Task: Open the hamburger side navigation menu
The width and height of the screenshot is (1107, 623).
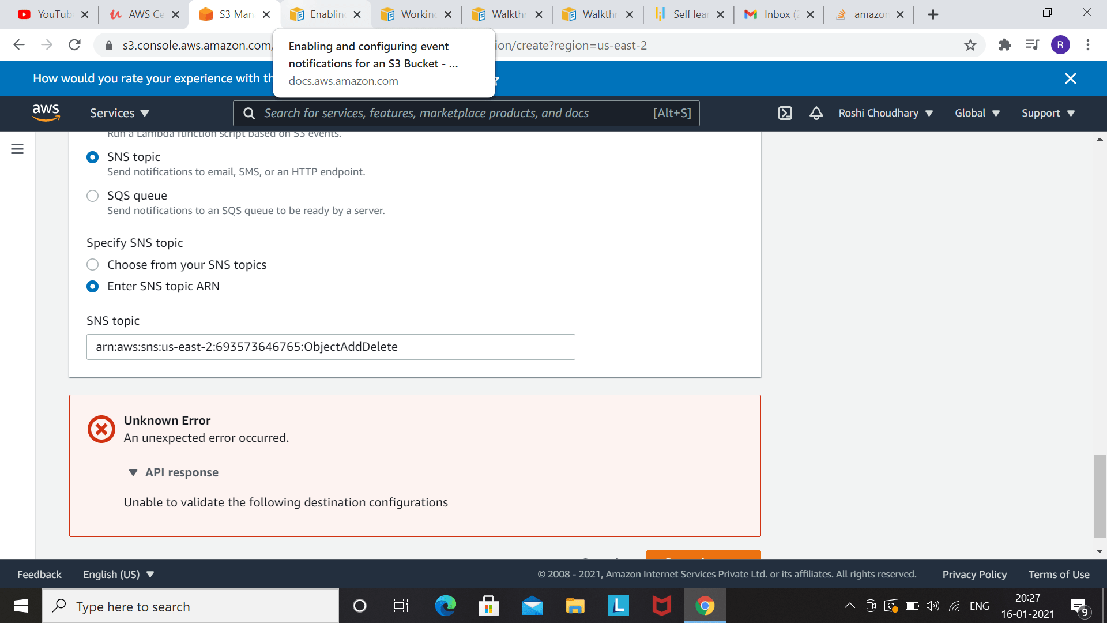Action: (17, 149)
